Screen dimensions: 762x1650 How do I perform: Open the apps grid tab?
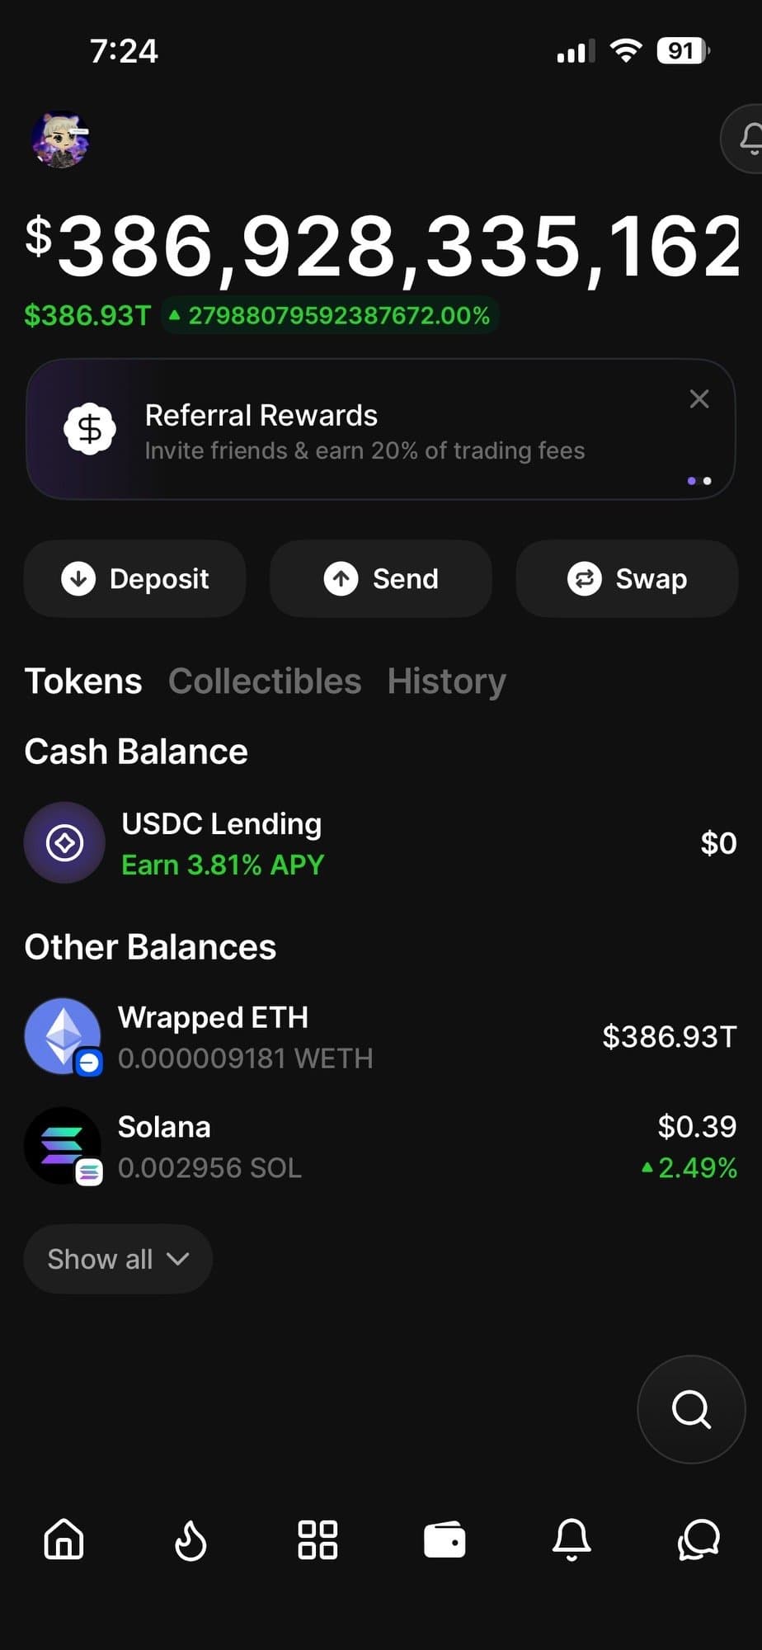[317, 1539]
